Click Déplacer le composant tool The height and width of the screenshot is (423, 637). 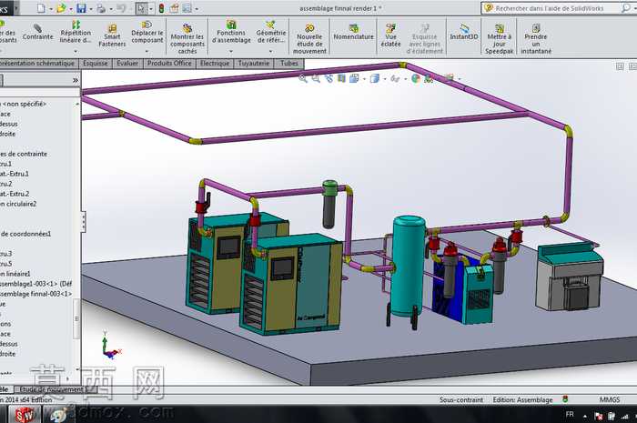tap(147, 32)
